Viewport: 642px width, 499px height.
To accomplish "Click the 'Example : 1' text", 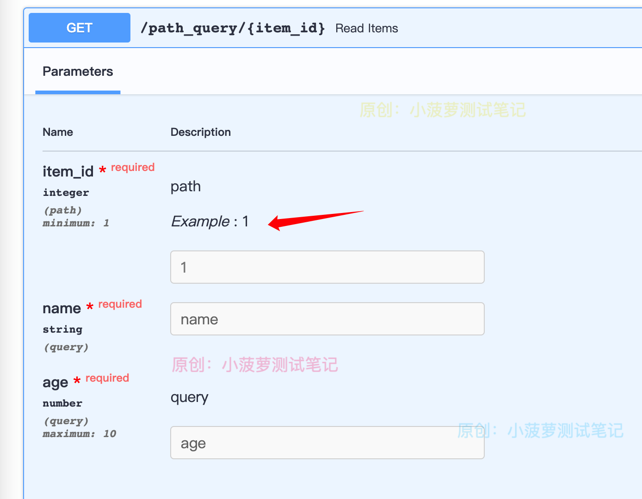I will point(210,221).
